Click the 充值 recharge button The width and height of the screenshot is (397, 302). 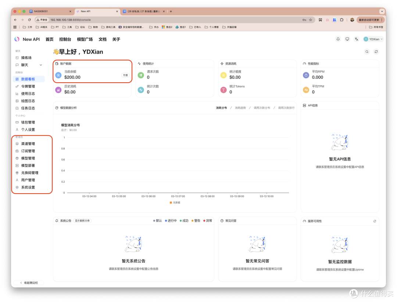click(125, 75)
